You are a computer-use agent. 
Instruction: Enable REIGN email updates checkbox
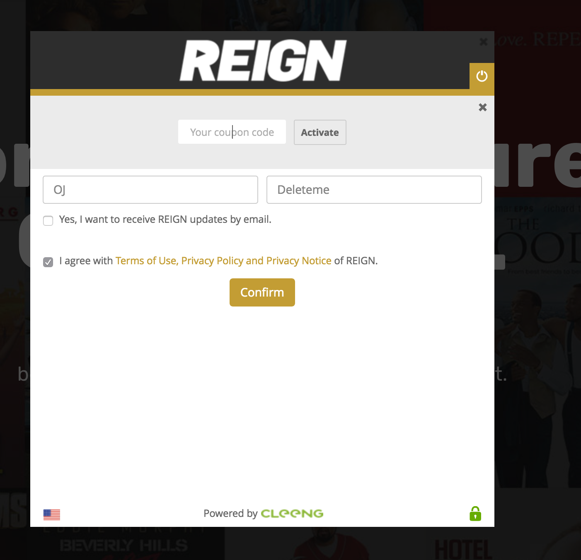pos(48,221)
